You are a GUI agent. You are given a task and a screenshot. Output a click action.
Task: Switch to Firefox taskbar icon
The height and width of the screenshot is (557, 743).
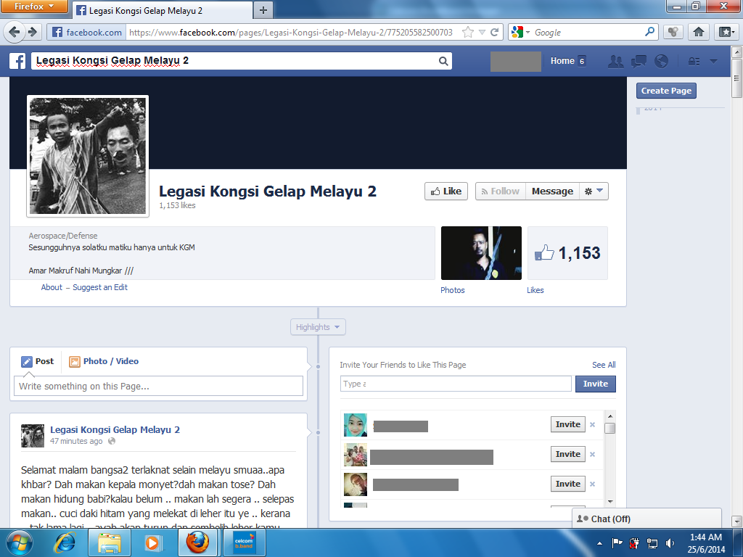(197, 542)
